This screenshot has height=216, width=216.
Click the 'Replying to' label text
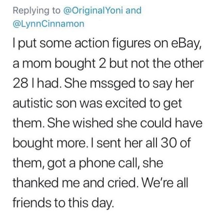point(37,11)
